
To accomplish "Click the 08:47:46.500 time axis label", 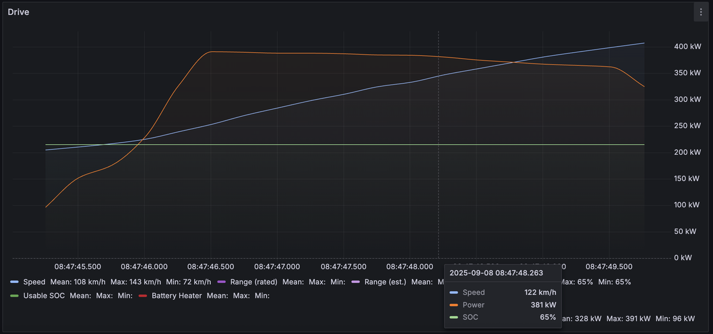I will 210,268.
